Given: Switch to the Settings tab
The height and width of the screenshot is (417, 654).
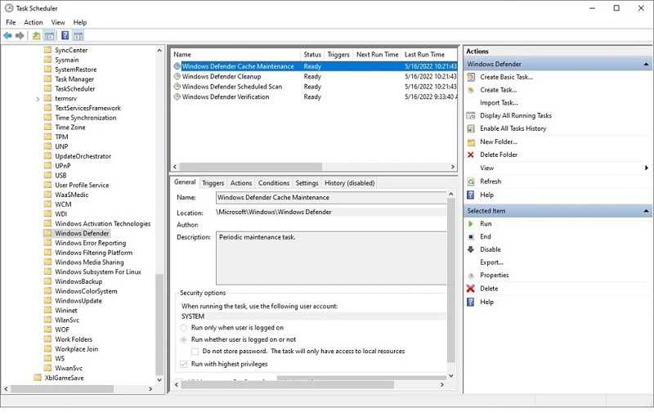Looking at the screenshot, I should 307,183.
